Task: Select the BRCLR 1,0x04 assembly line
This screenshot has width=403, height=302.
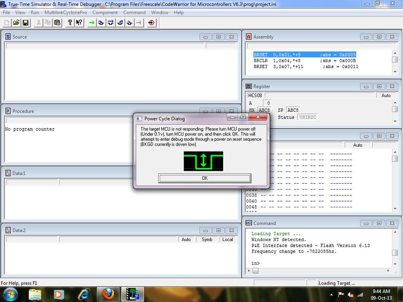Action: 305,60
